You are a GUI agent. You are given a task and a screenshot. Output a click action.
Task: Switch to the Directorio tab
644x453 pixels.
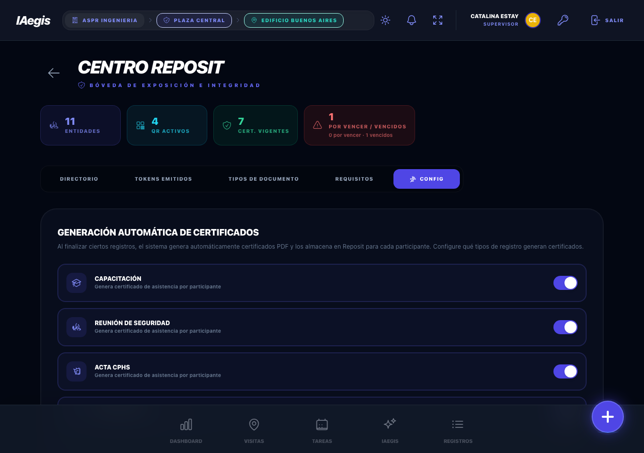tap(79, 179)
